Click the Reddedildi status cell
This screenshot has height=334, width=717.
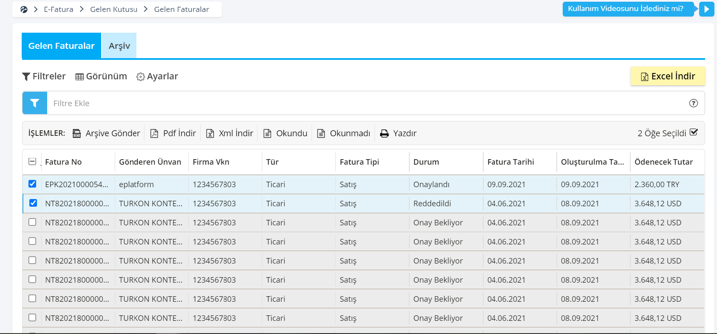(x=432, y=204)
